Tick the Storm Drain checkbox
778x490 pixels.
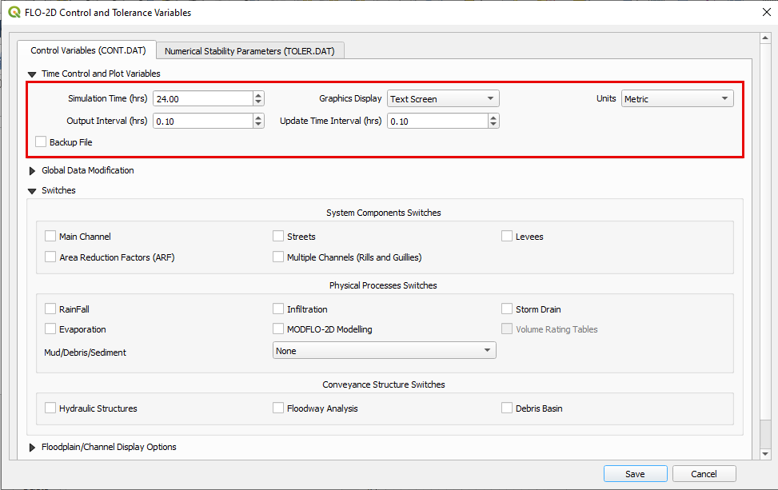[508, 309]
